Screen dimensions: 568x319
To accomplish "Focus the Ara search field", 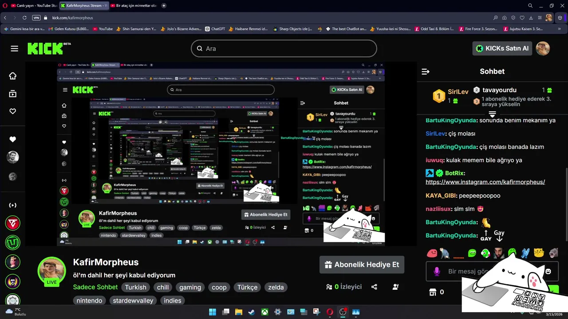I will (x=284, y=48).
